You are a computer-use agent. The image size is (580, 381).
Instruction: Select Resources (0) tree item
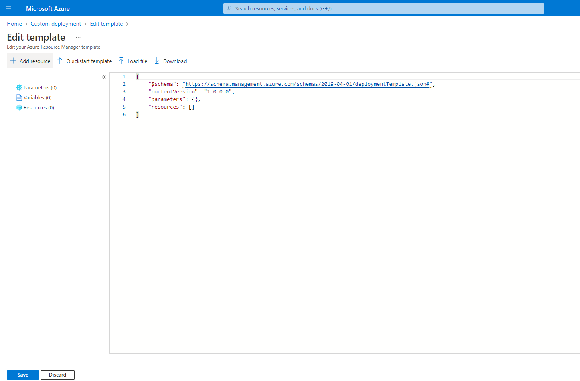pos(39,107)
